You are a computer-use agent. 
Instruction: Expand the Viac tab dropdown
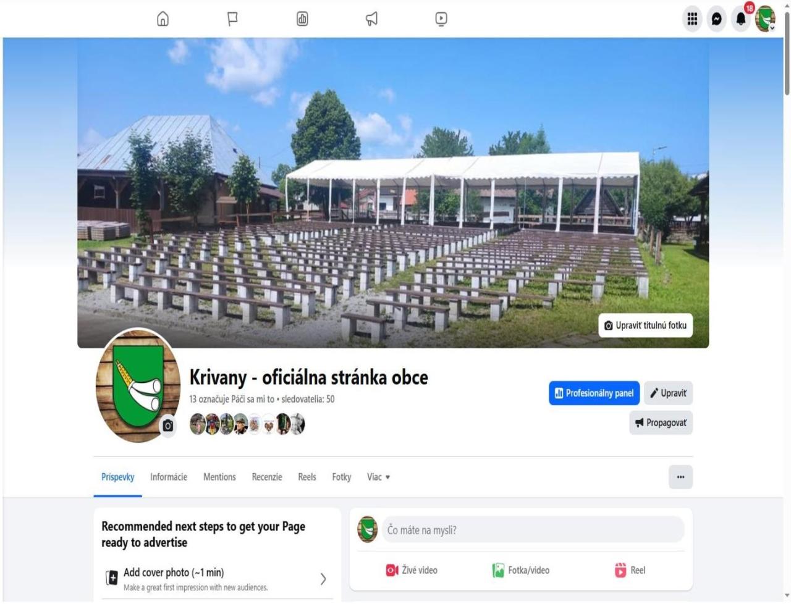[x=378, y=477]
